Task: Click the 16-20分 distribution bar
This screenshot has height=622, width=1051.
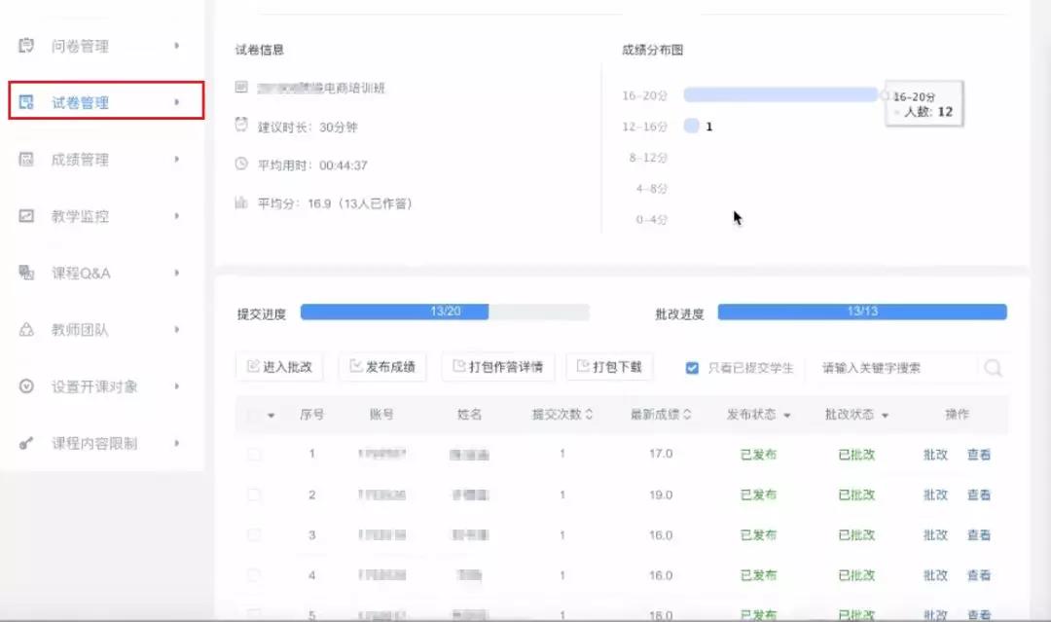Action: coord(780,95)
